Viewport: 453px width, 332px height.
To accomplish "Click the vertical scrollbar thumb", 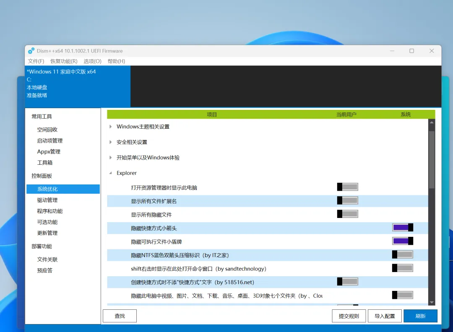I will coord(432,160).
